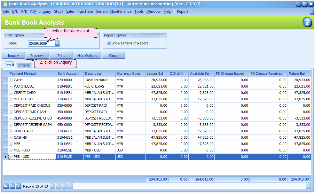Open the Sales menu
Viewport: 315px width, 193px height.
(x=70, y=12)
